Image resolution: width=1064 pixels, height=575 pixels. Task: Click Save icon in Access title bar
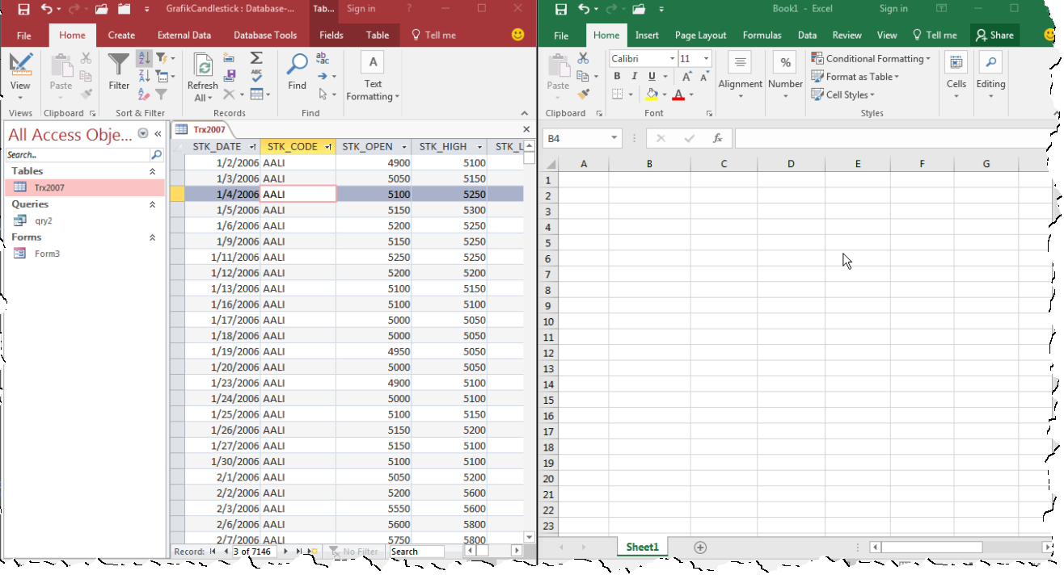pos(23,10)
